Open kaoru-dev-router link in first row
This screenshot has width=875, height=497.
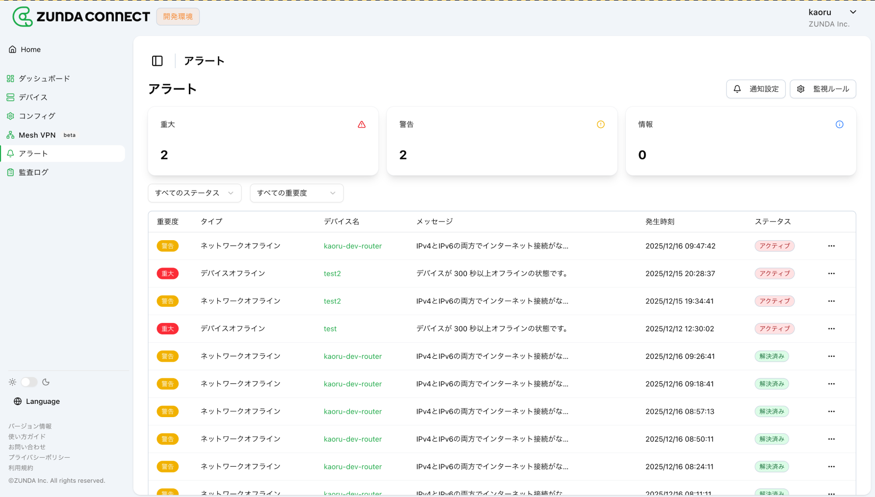353,246
